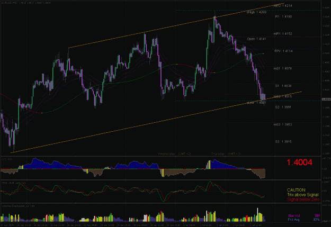The height and width of the screenshot is (227, 331).
Task: Select the mS3: 1.3953 label
Action: click(x=283, y=124)
